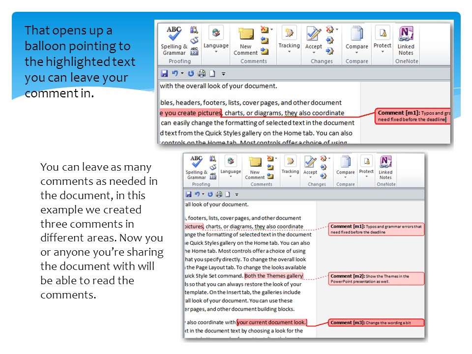Click Delete Comment in the top ribbon's Comments group

265,29
